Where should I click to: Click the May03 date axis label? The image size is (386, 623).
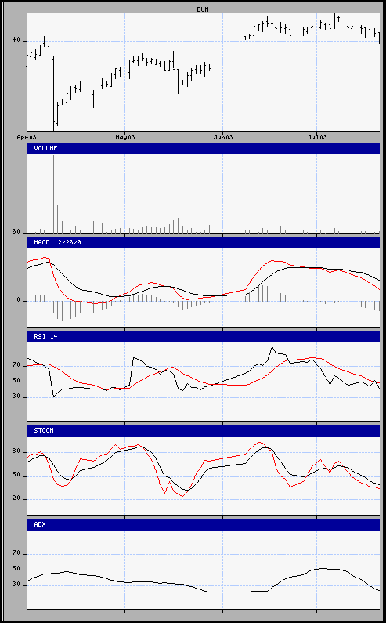point(125,137)
